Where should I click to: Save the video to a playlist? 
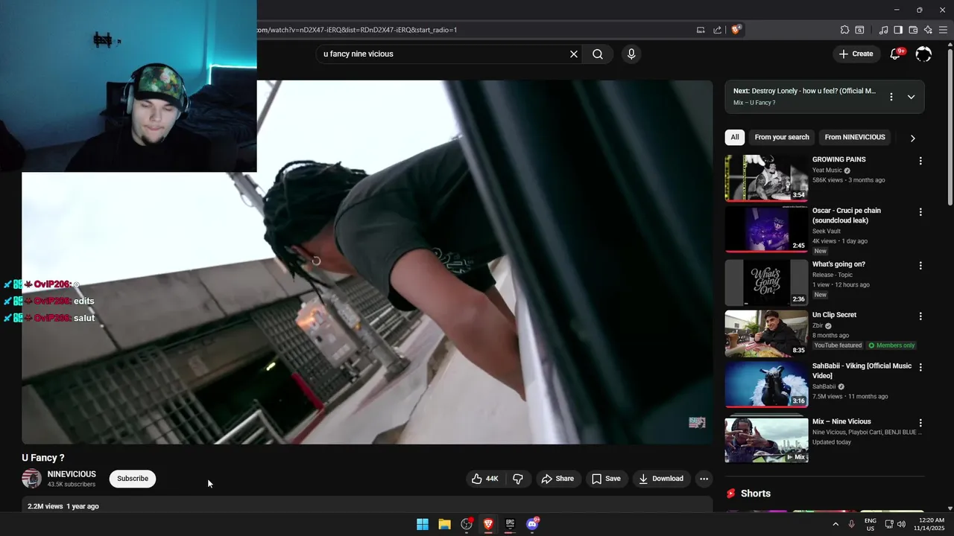click(x=606, y=479)
